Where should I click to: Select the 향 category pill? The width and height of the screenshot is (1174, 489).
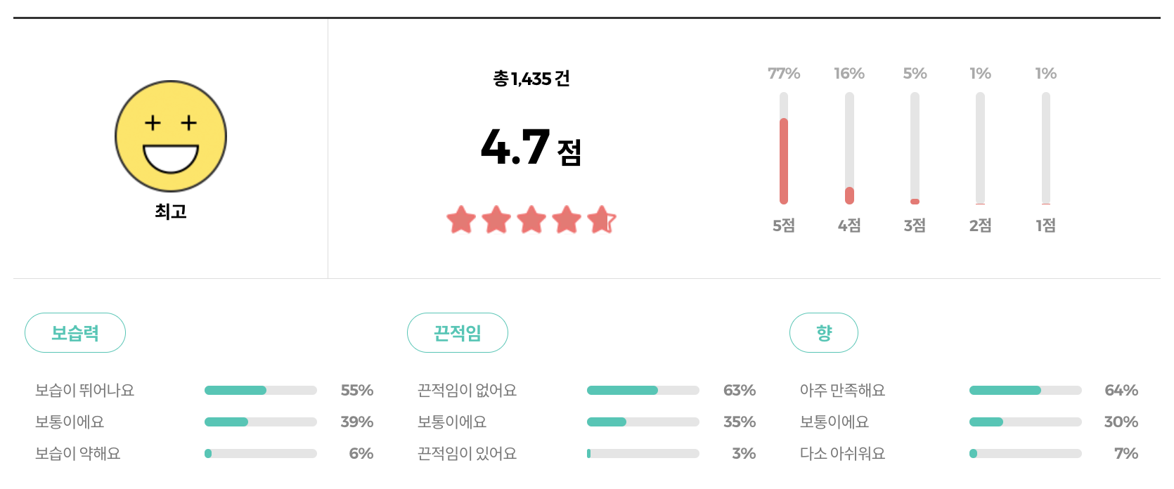coord(824,332)
